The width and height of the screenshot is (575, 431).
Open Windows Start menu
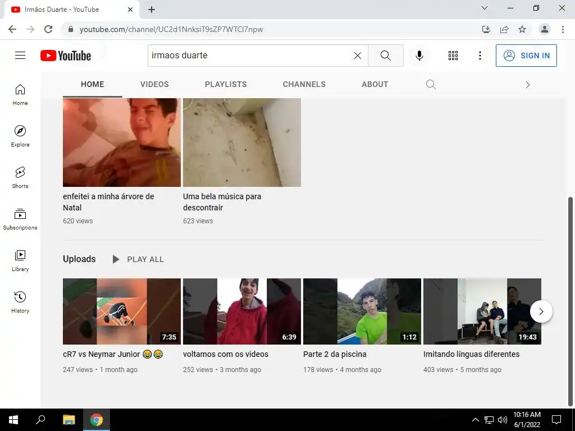tap(13, 420)
